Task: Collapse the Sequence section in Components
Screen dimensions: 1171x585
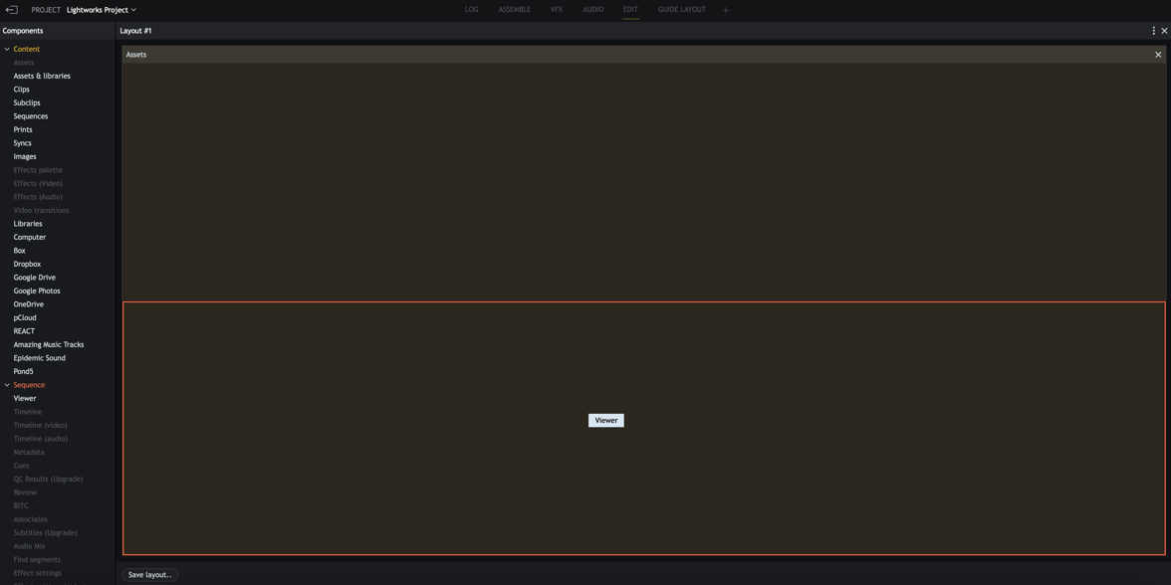Action: point(7,384)
